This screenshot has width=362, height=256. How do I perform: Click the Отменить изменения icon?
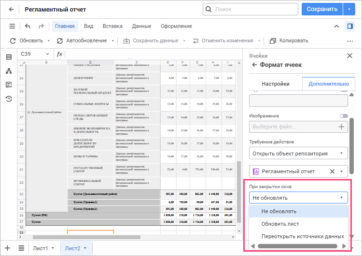(x=195, y=41)
